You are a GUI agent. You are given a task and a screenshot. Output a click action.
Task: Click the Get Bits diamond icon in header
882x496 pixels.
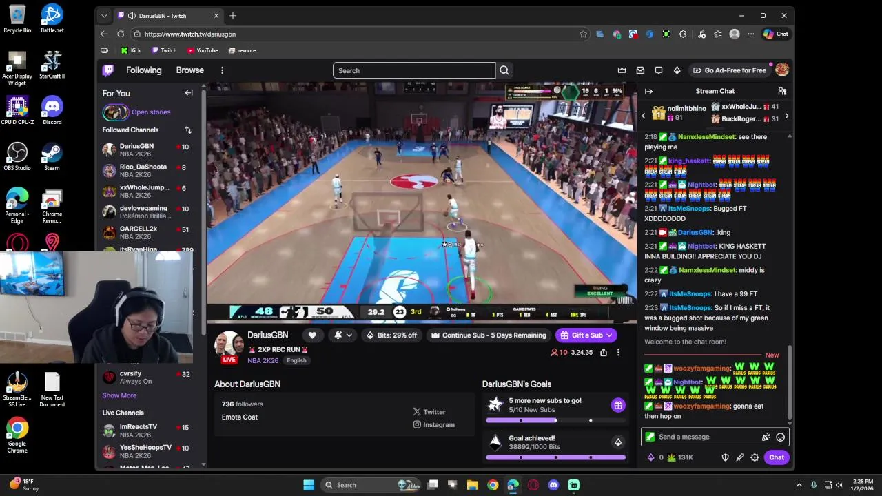pos(677,70)
